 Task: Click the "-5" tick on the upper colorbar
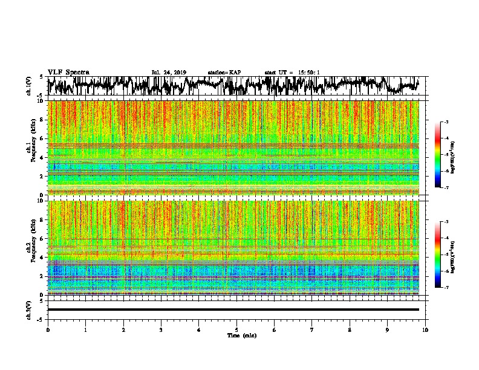pos(446,155)
